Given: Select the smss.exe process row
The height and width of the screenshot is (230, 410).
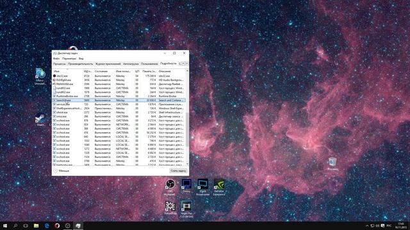Looking at the screenshot, I should click(x=119, y=116).
